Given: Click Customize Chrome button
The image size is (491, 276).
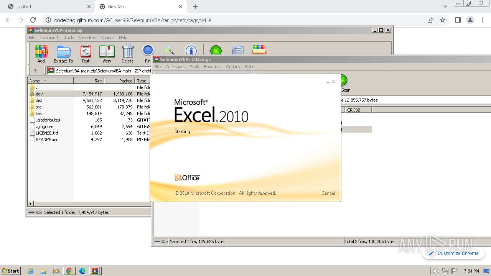Looking at the screenshot, I should click(x=453, y=253).
